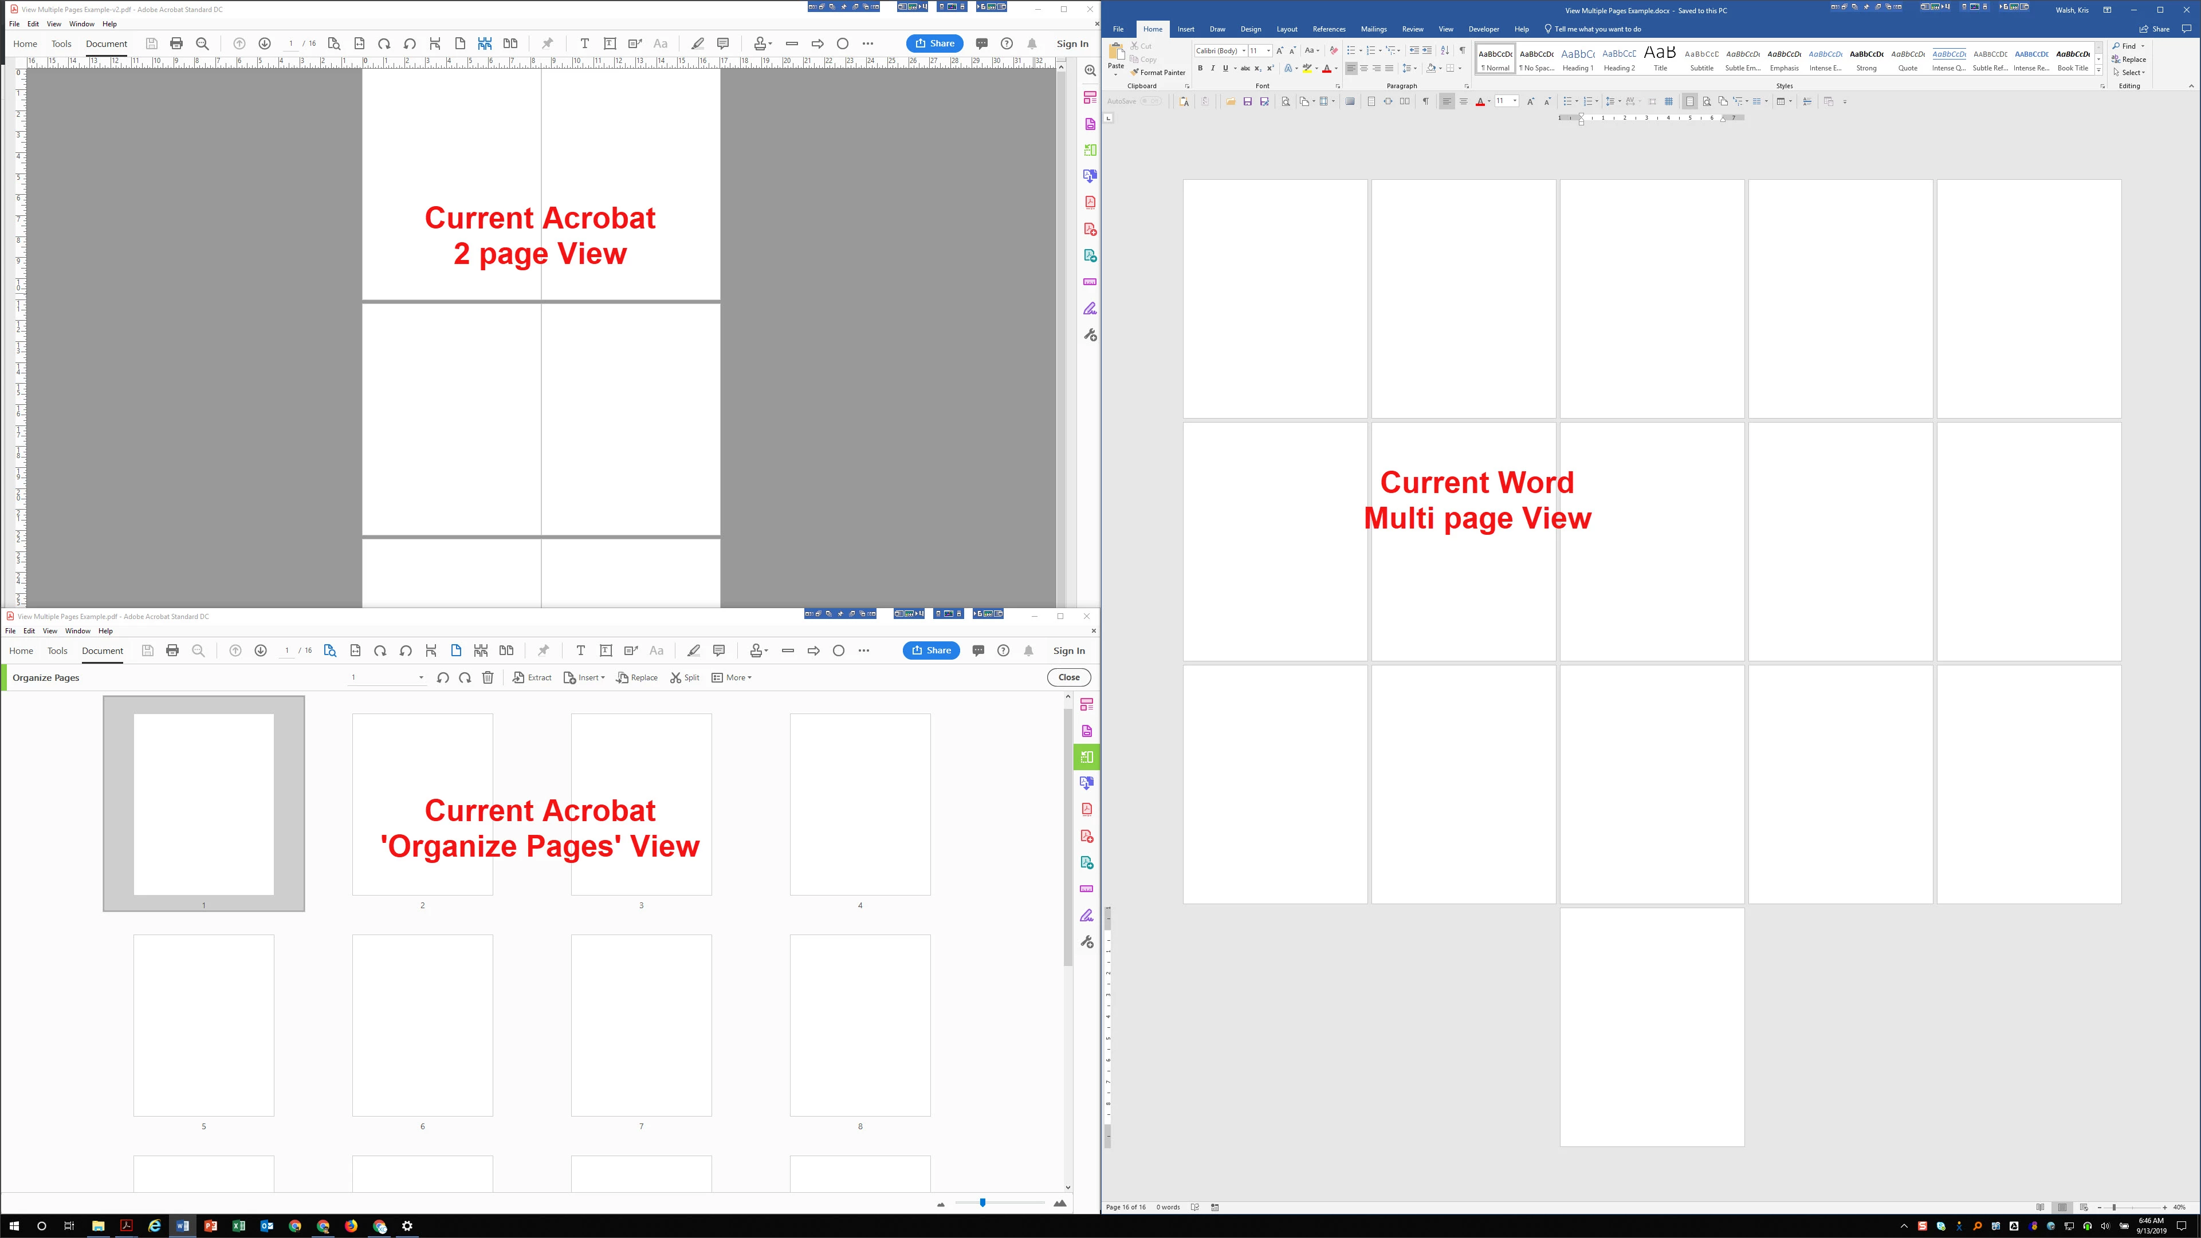Expand the More dropdown in Organize Pages
The image size is (2201, 1238).
732,678
